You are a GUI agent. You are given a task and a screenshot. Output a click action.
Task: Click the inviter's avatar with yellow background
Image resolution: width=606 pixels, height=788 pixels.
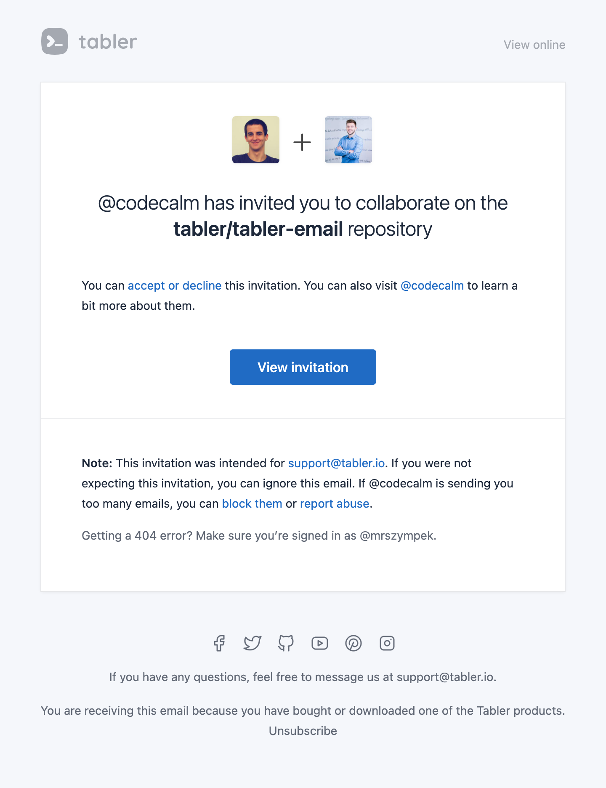(256, 140)
